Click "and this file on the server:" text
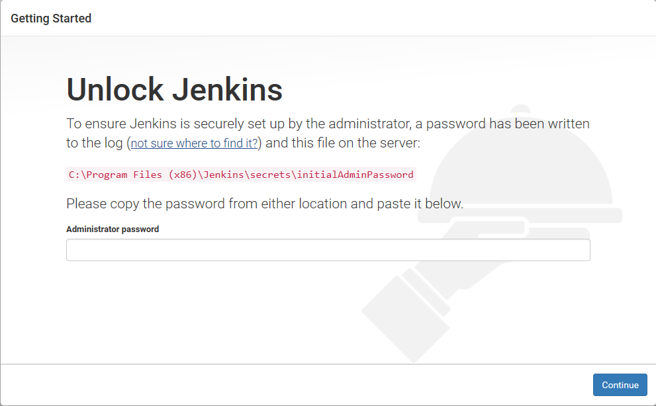Viewport: 656px width, 406px height. [x=346, y=143]
